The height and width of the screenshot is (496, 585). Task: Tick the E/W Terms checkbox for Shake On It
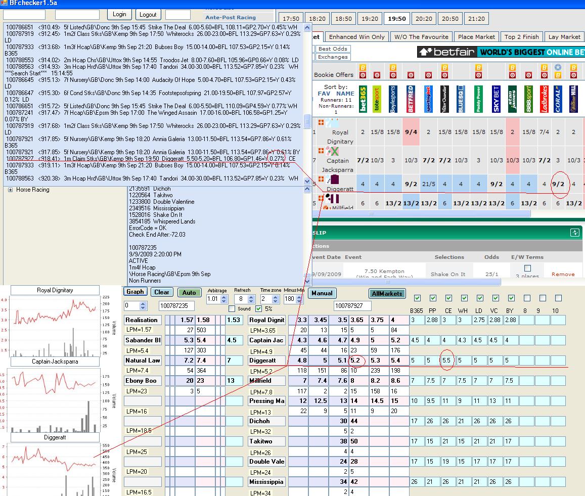click(x=527, y=268)
